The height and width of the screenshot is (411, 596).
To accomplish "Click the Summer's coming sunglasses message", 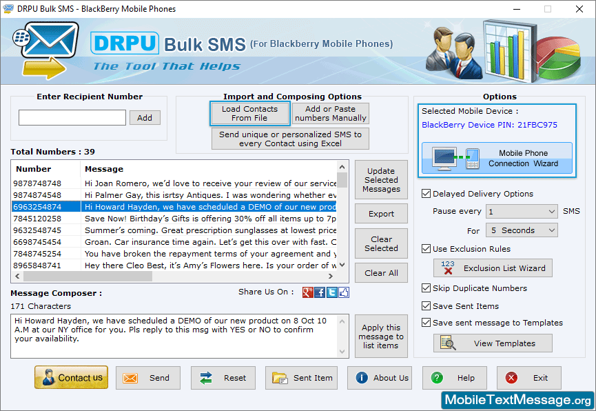I will [210, 230].
